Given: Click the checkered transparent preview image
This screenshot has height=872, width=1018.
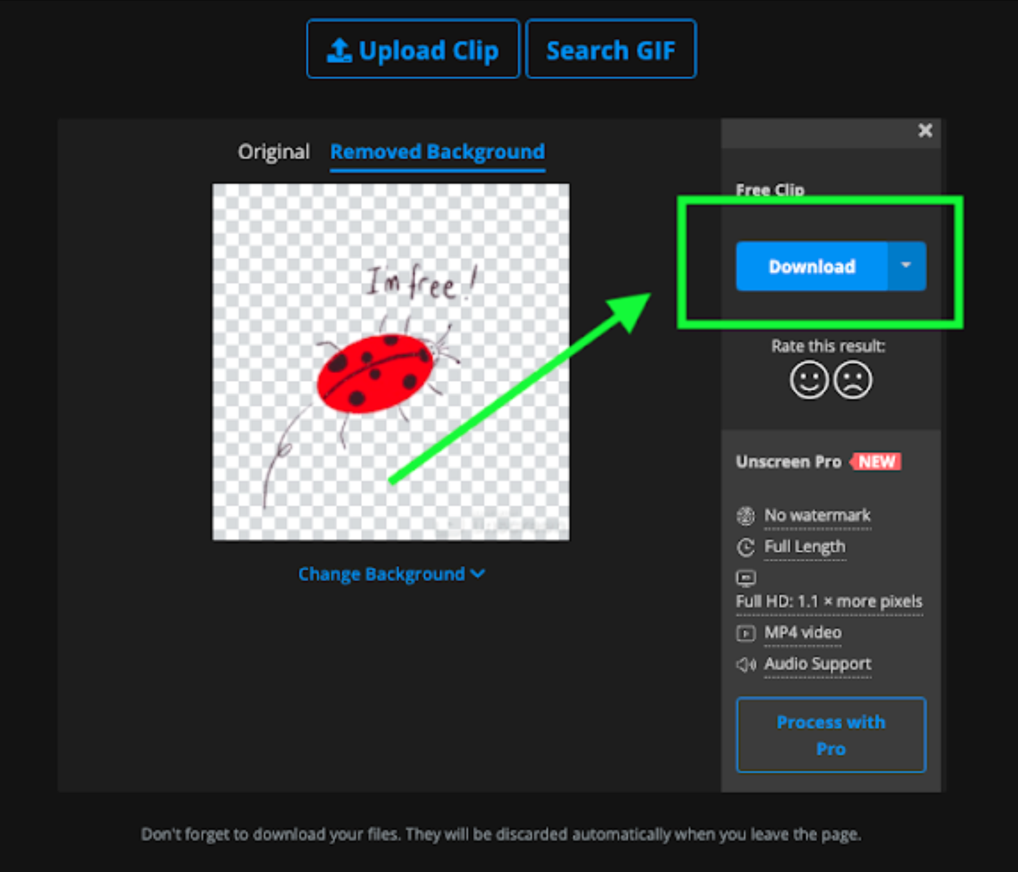Looking at the screenshot, I should coord(390,361).
